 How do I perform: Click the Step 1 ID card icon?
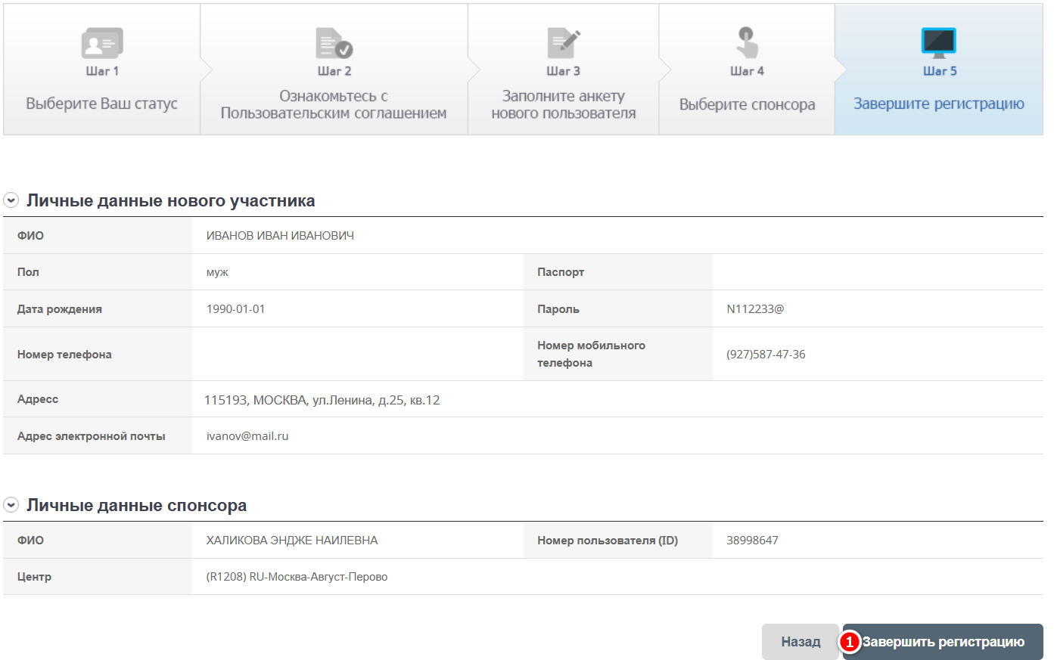[x=101, y=43]
